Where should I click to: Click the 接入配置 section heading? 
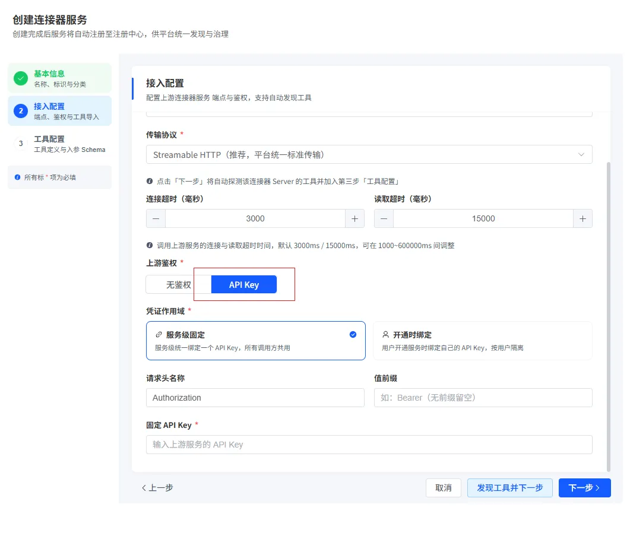[164, 83]
